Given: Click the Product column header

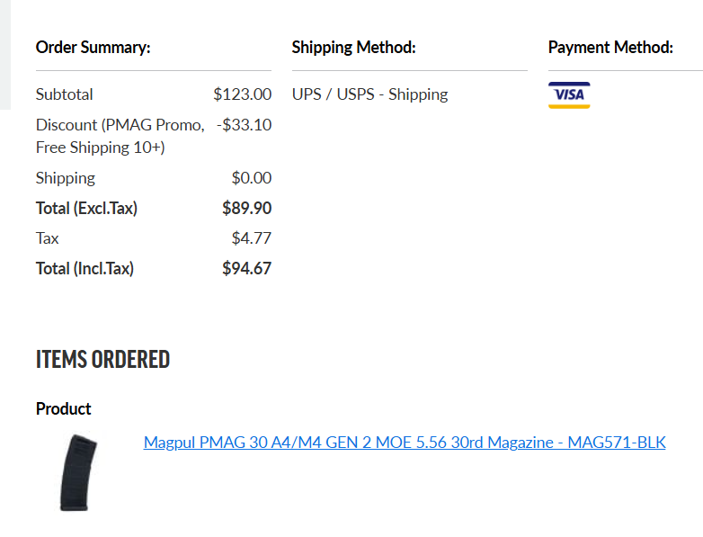Looking at the screenshot, I should point(64,409).
